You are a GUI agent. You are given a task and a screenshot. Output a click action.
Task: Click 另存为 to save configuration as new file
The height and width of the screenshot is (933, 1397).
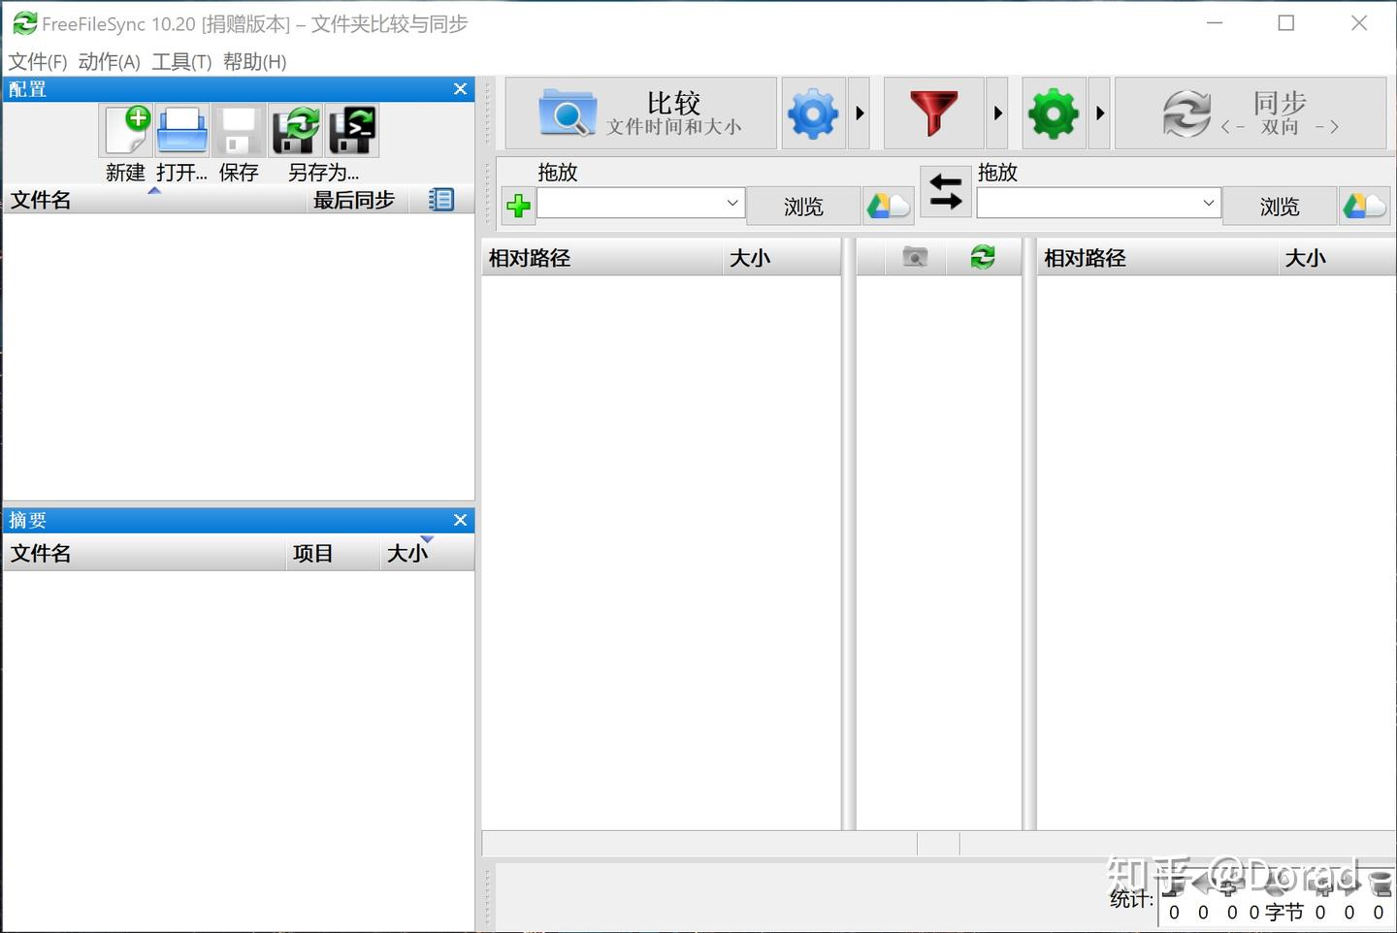point(295,129)
